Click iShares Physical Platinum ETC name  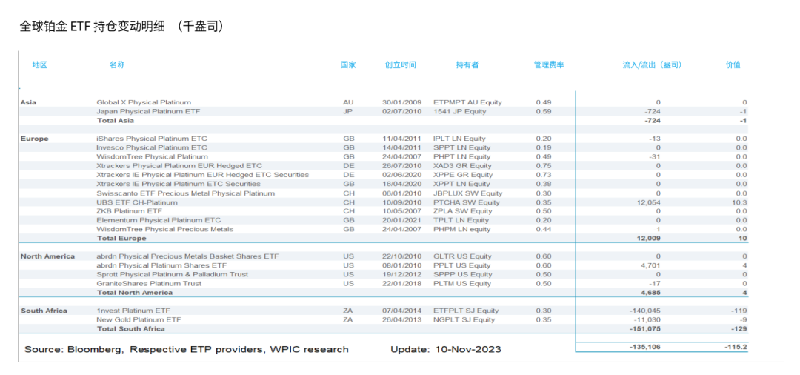[152, 139]
